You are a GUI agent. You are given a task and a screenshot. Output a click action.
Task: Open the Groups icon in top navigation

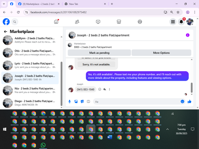coord(140,21)
